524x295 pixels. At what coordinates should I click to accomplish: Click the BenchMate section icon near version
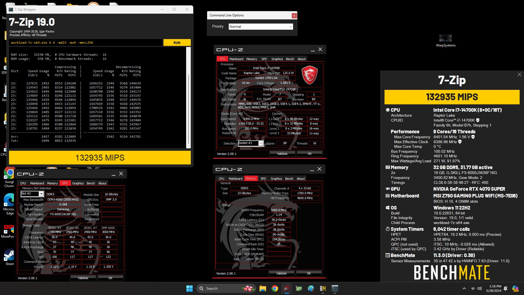point(388,255)
